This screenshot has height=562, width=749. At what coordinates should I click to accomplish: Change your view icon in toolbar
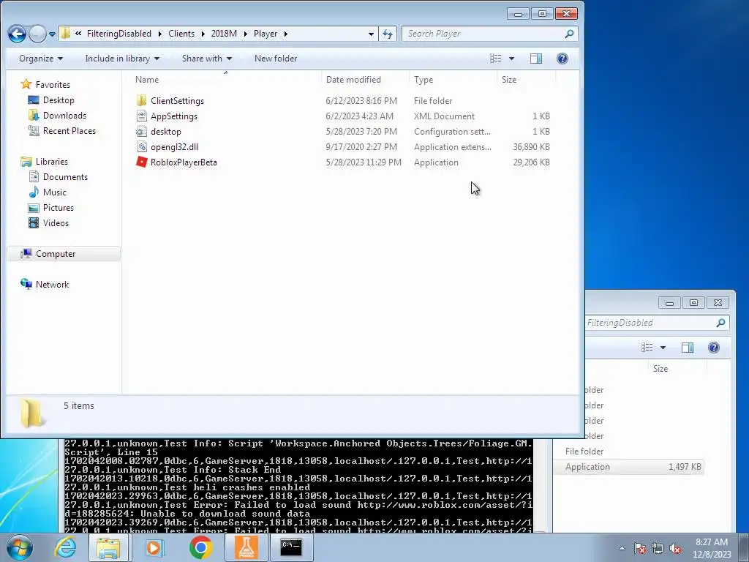coord(496,59)
